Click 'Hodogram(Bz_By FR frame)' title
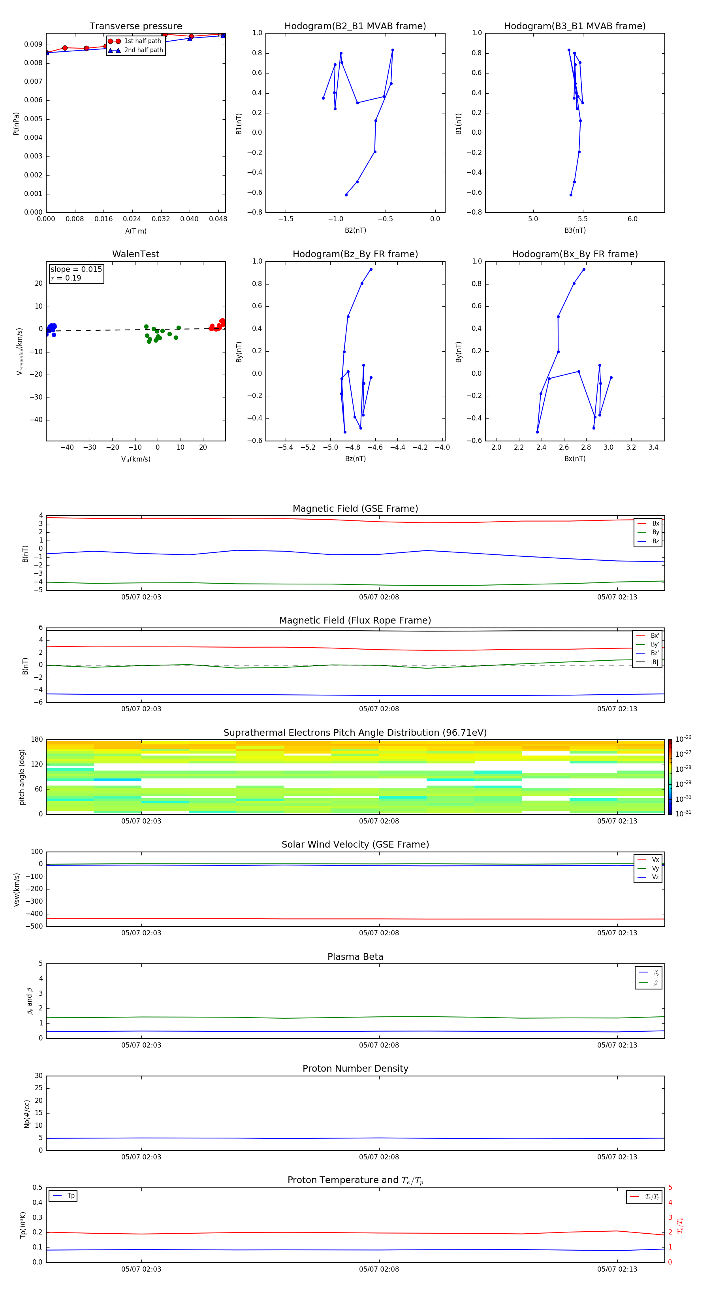711x1304 pixels. pos(355,254)
